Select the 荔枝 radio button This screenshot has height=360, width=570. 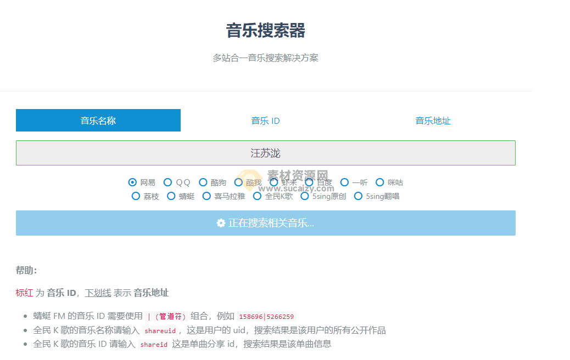(136, 196)
